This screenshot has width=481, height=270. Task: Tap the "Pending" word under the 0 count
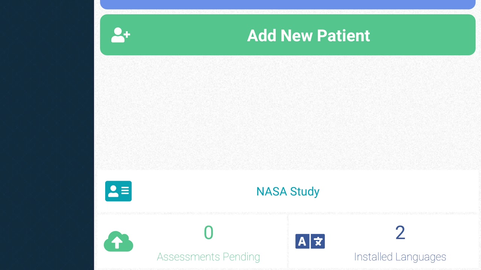pos(241,257)
